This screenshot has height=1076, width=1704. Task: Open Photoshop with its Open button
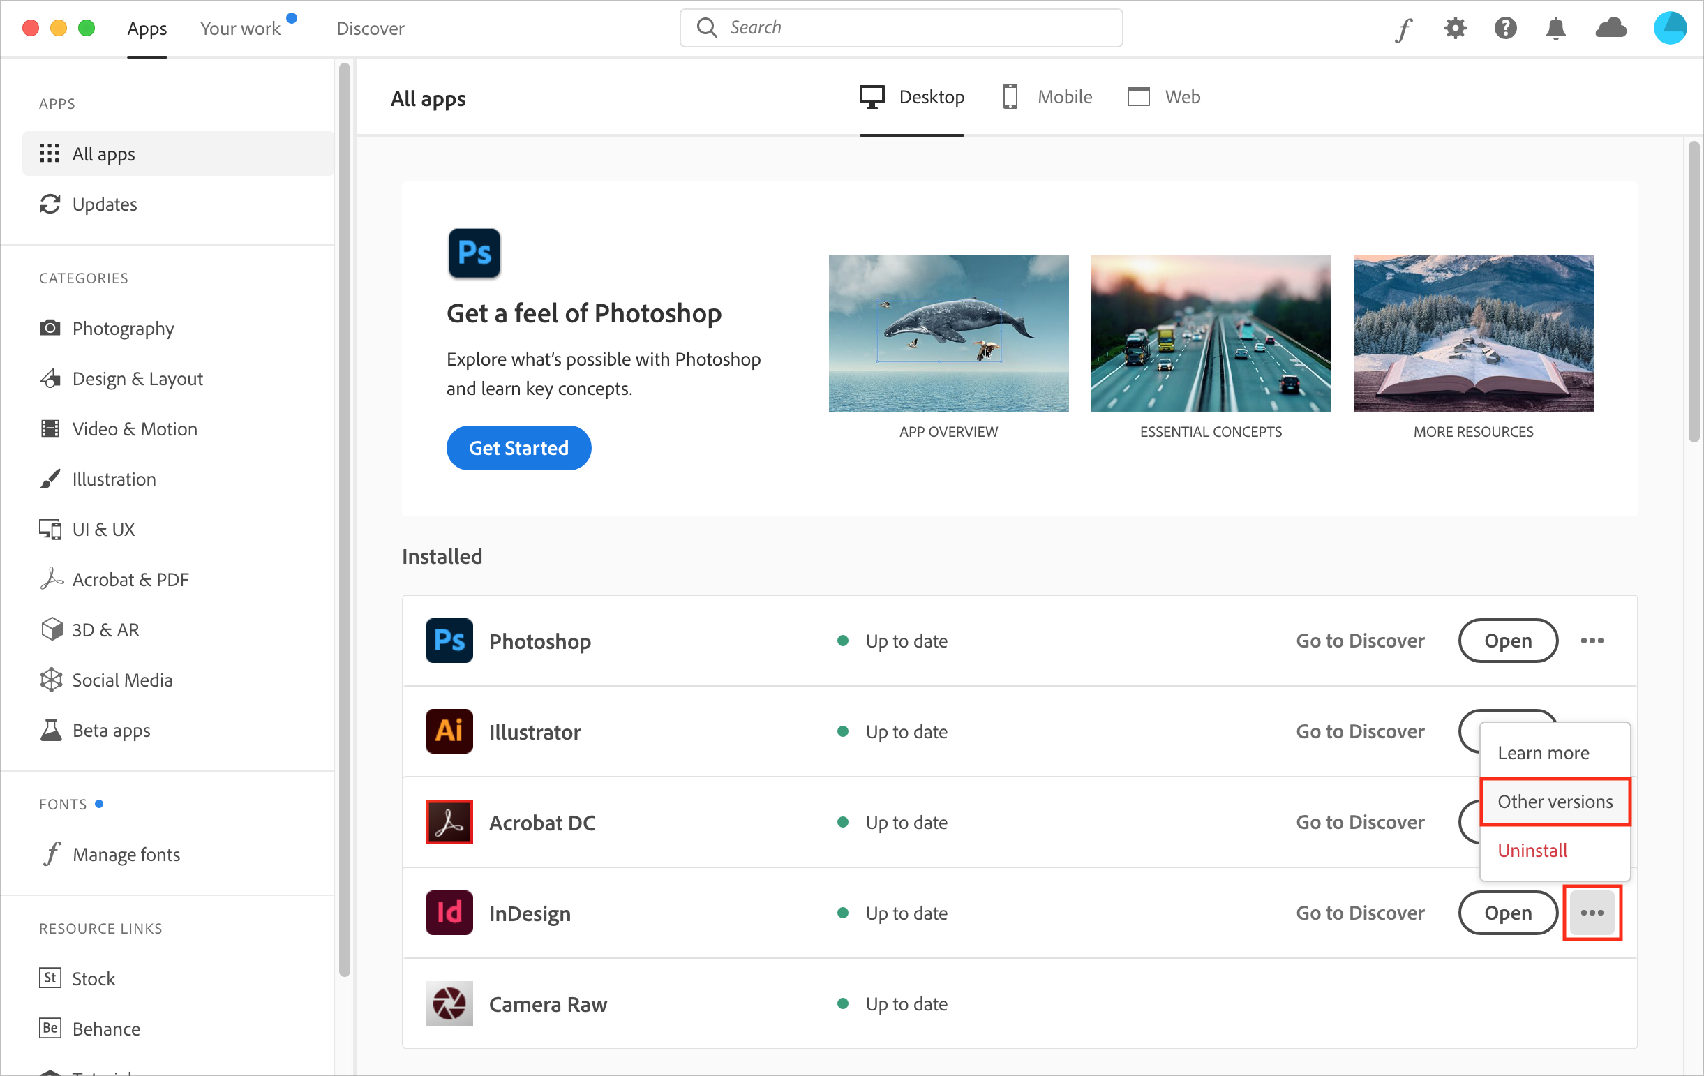[1507, 640]
